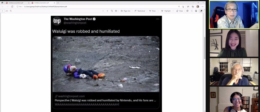Open the PDF search magnifier
Screen dimensions: 260x112
coord(11,11)
